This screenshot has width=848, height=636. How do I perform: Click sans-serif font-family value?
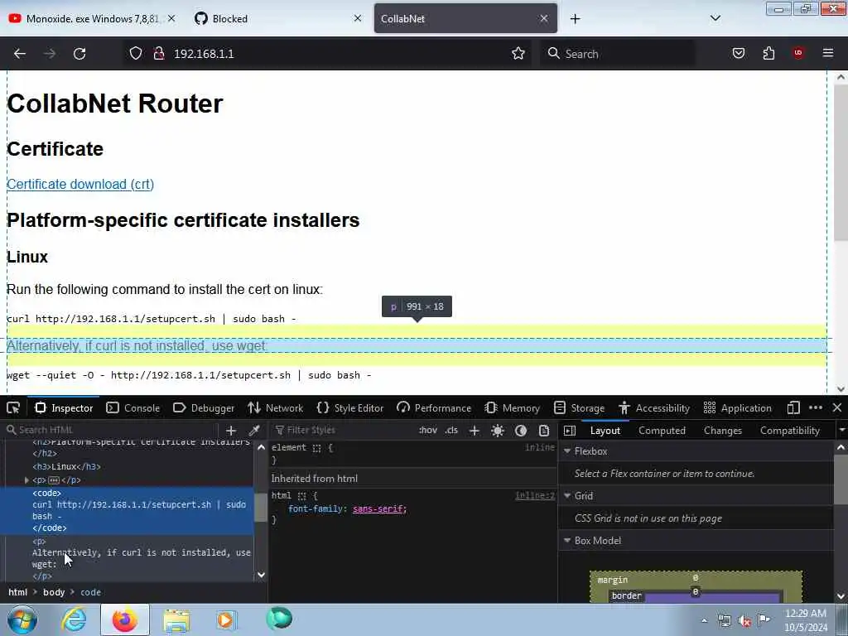point(378,509)
